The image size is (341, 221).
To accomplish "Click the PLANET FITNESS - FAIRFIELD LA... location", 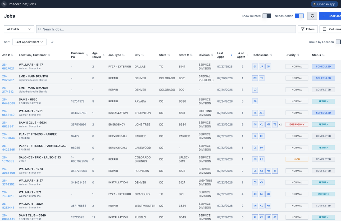I will pyautogui.click(x=43, y=146).
